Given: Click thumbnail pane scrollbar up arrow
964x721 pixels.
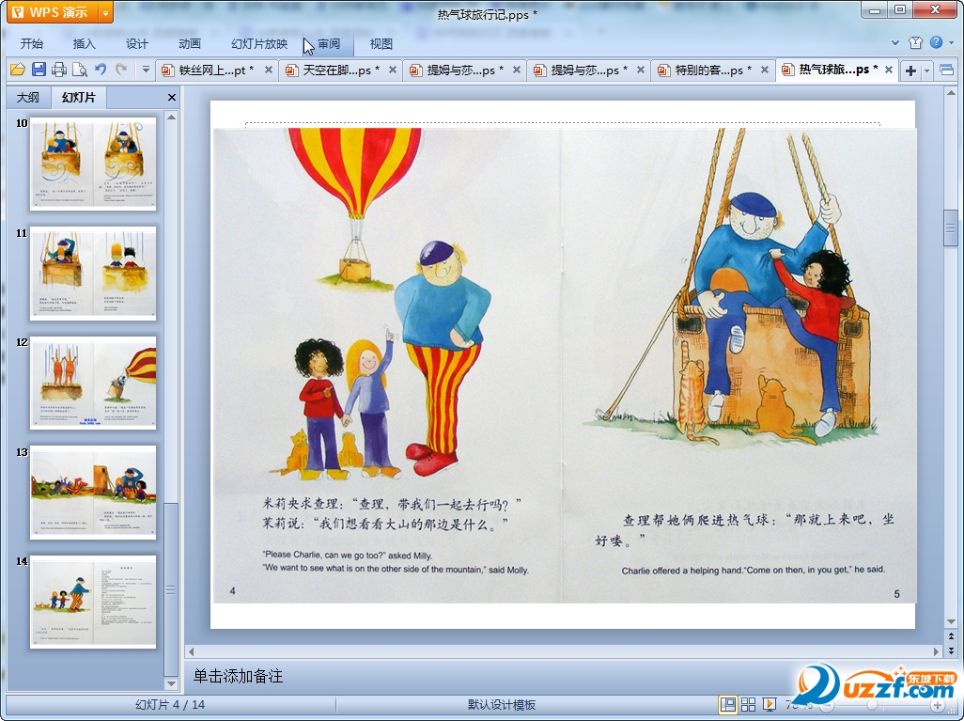Looking at the screenshot, I should pos(172,117).
